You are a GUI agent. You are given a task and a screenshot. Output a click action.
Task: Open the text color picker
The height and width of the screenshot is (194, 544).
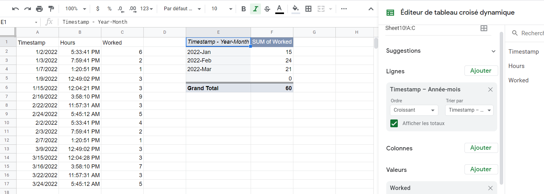(x=280, y=9)
